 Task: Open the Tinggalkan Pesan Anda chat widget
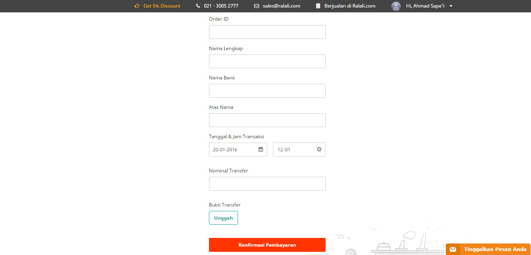495,249
